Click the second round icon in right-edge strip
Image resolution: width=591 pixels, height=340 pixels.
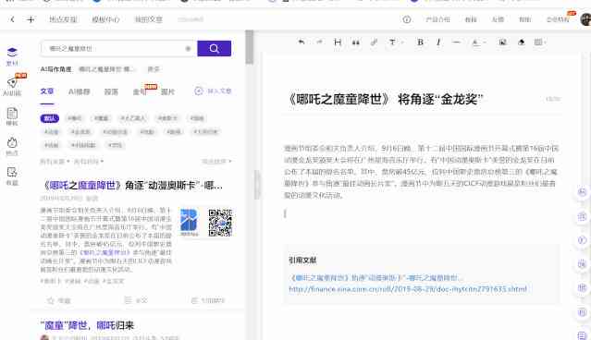582,216
